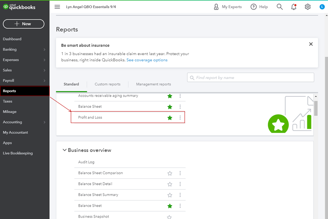Open more options for Balance Sheet Comparison
The width and height of the screenshot is (328, 219).
180,173
